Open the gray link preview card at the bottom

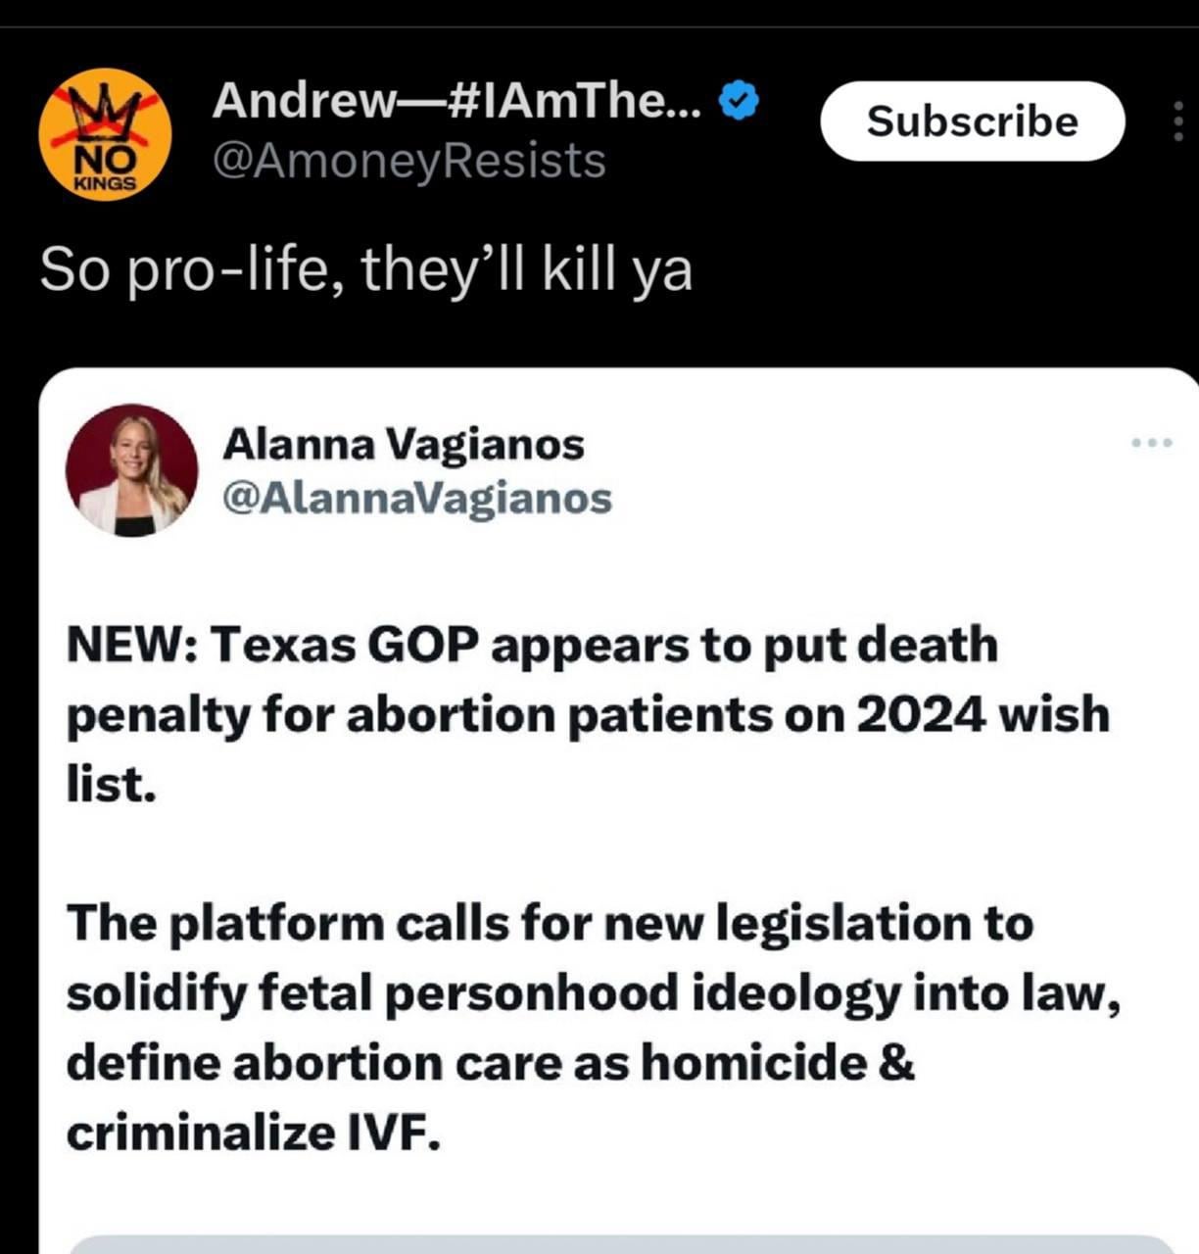[622, 1244]
